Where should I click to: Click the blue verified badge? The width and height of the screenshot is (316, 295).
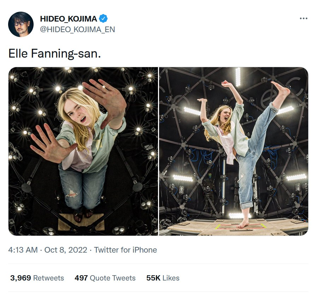click(103, 18)
